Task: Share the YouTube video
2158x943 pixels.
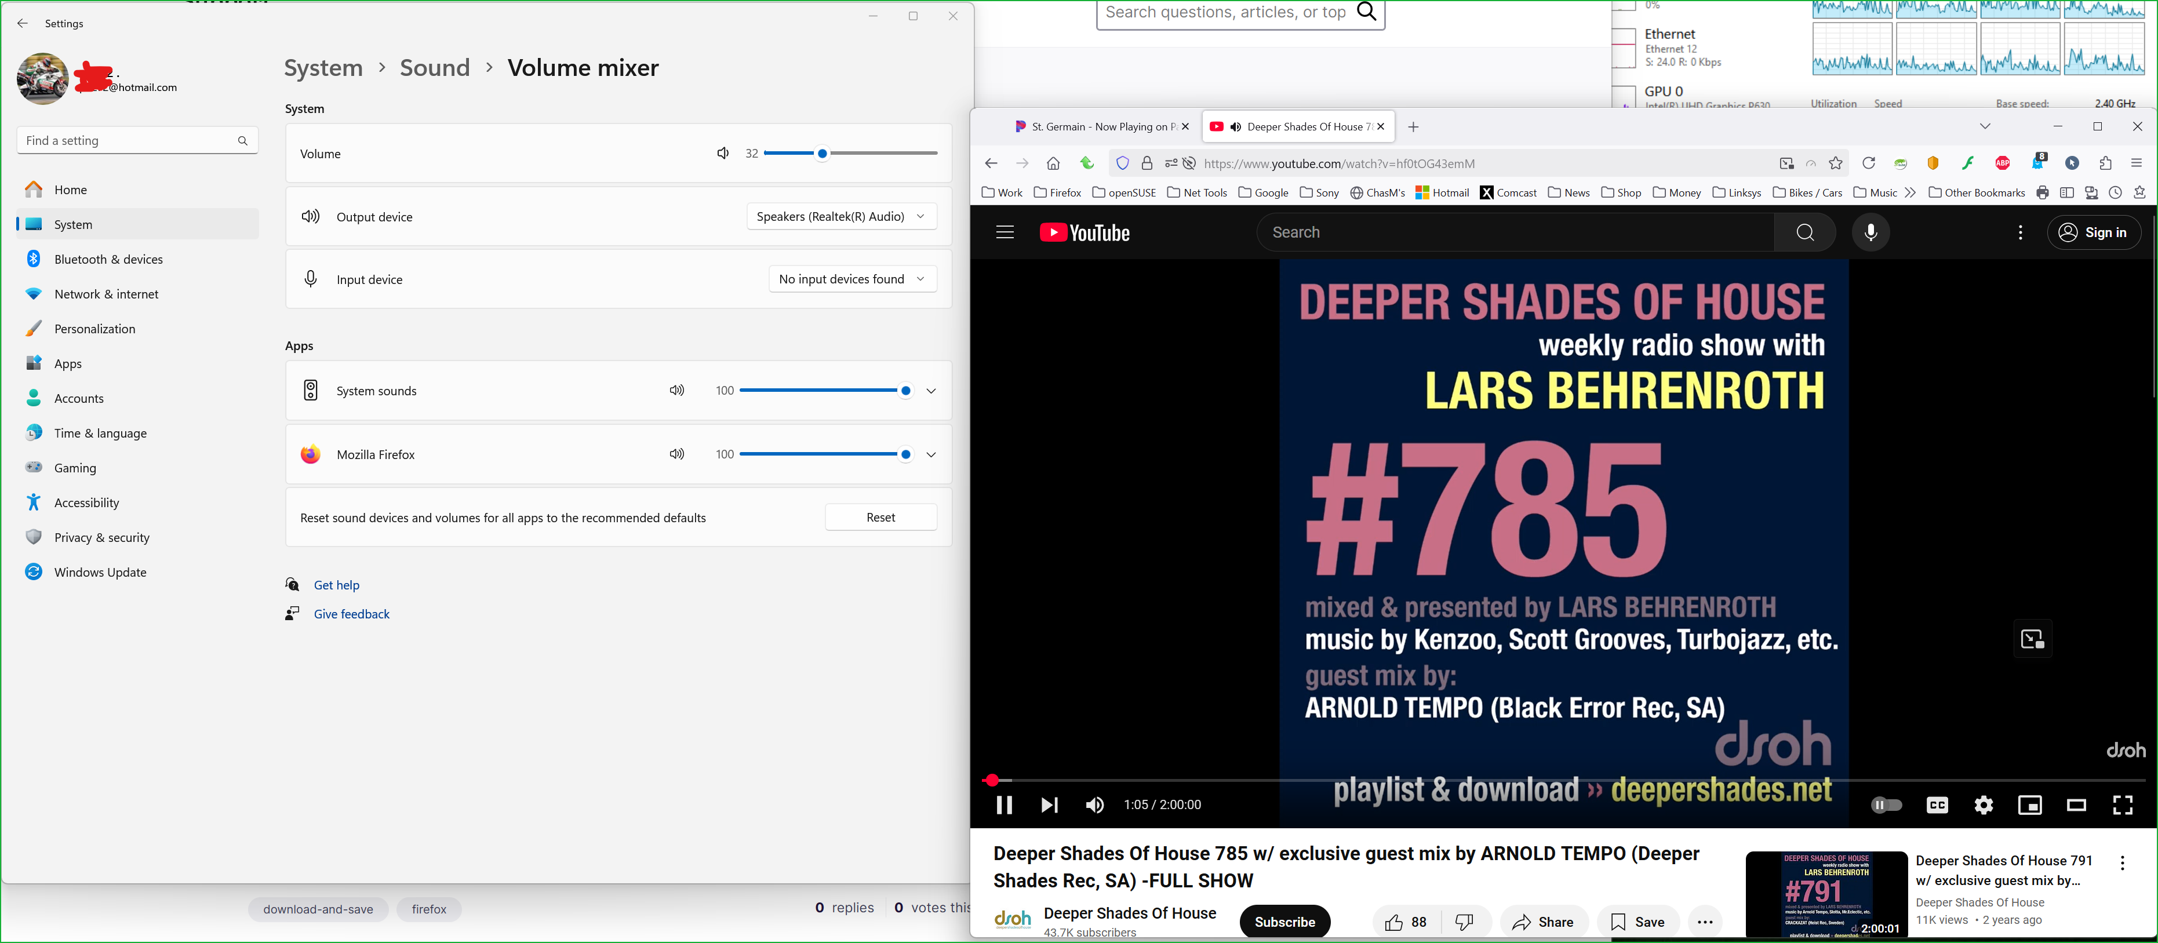Action: (x=1543, y=922)
